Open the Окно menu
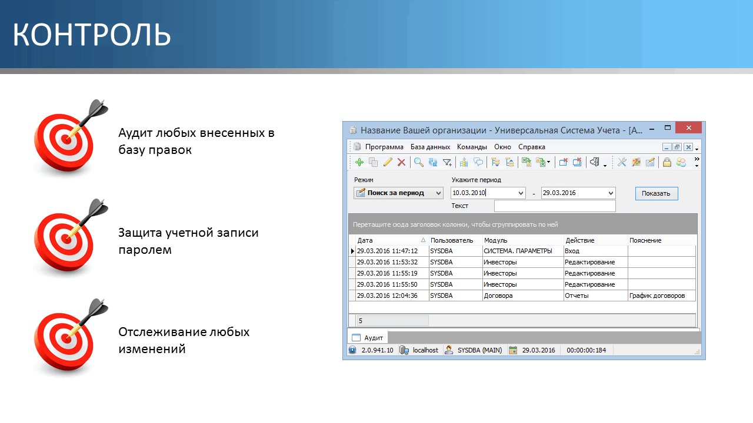The height and width of the screenshot is (423, 753). 502,147
